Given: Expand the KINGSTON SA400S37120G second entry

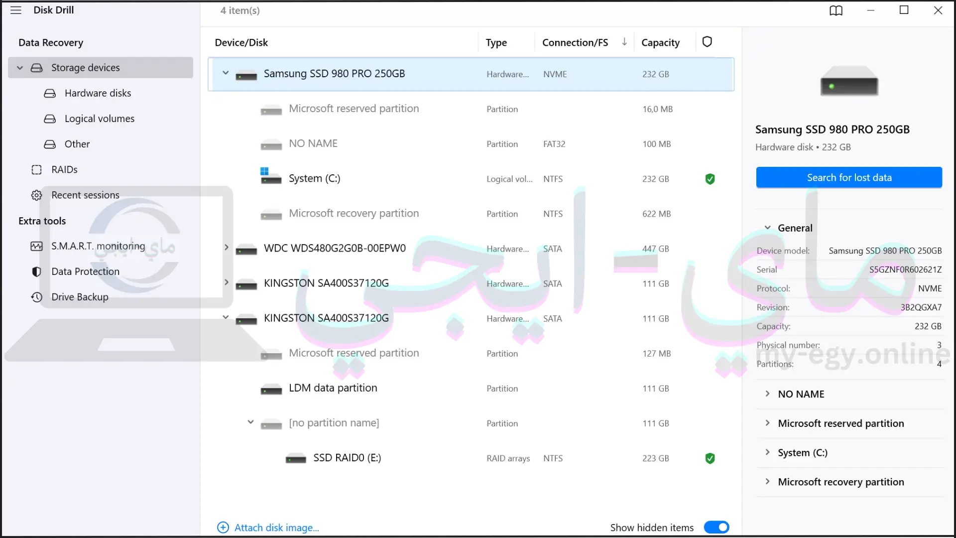Looking at the screenshot, I should pos(226,318).
